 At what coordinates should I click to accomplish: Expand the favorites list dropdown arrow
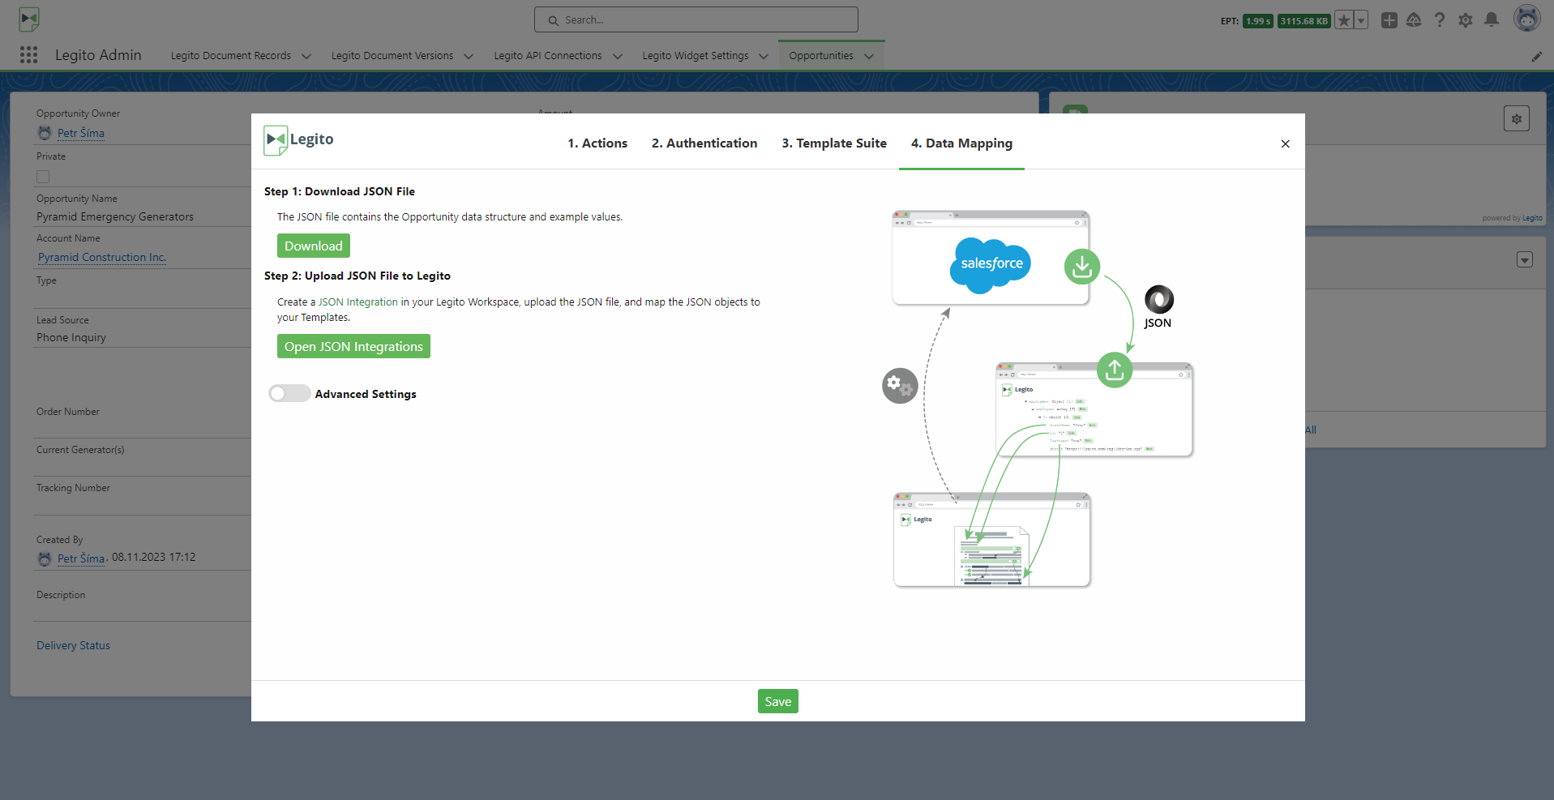(1361, 20)
